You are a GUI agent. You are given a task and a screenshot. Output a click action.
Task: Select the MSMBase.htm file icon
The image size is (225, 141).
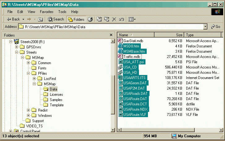click(120, 51)
